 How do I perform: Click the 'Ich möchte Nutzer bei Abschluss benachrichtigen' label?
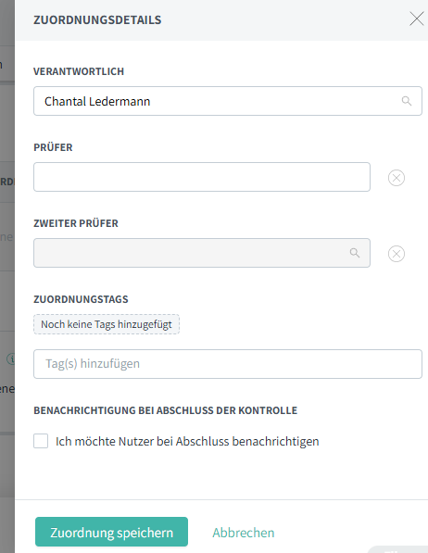[187, 441]
